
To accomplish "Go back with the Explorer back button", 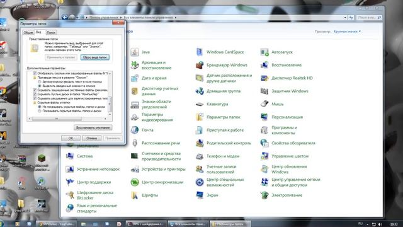I will pos(65,17).
